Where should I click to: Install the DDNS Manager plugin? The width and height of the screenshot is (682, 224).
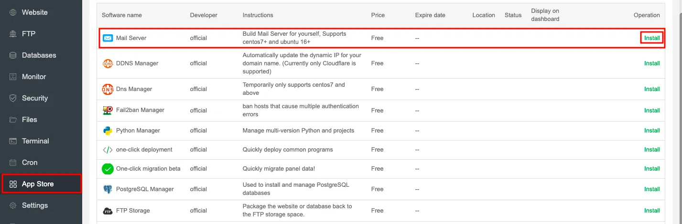[x=652, y=63]
